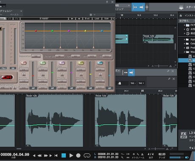Screen dimensions: 195x161
Task: Switch A/B setup in Waves toolbar
Action: point(87,19)
